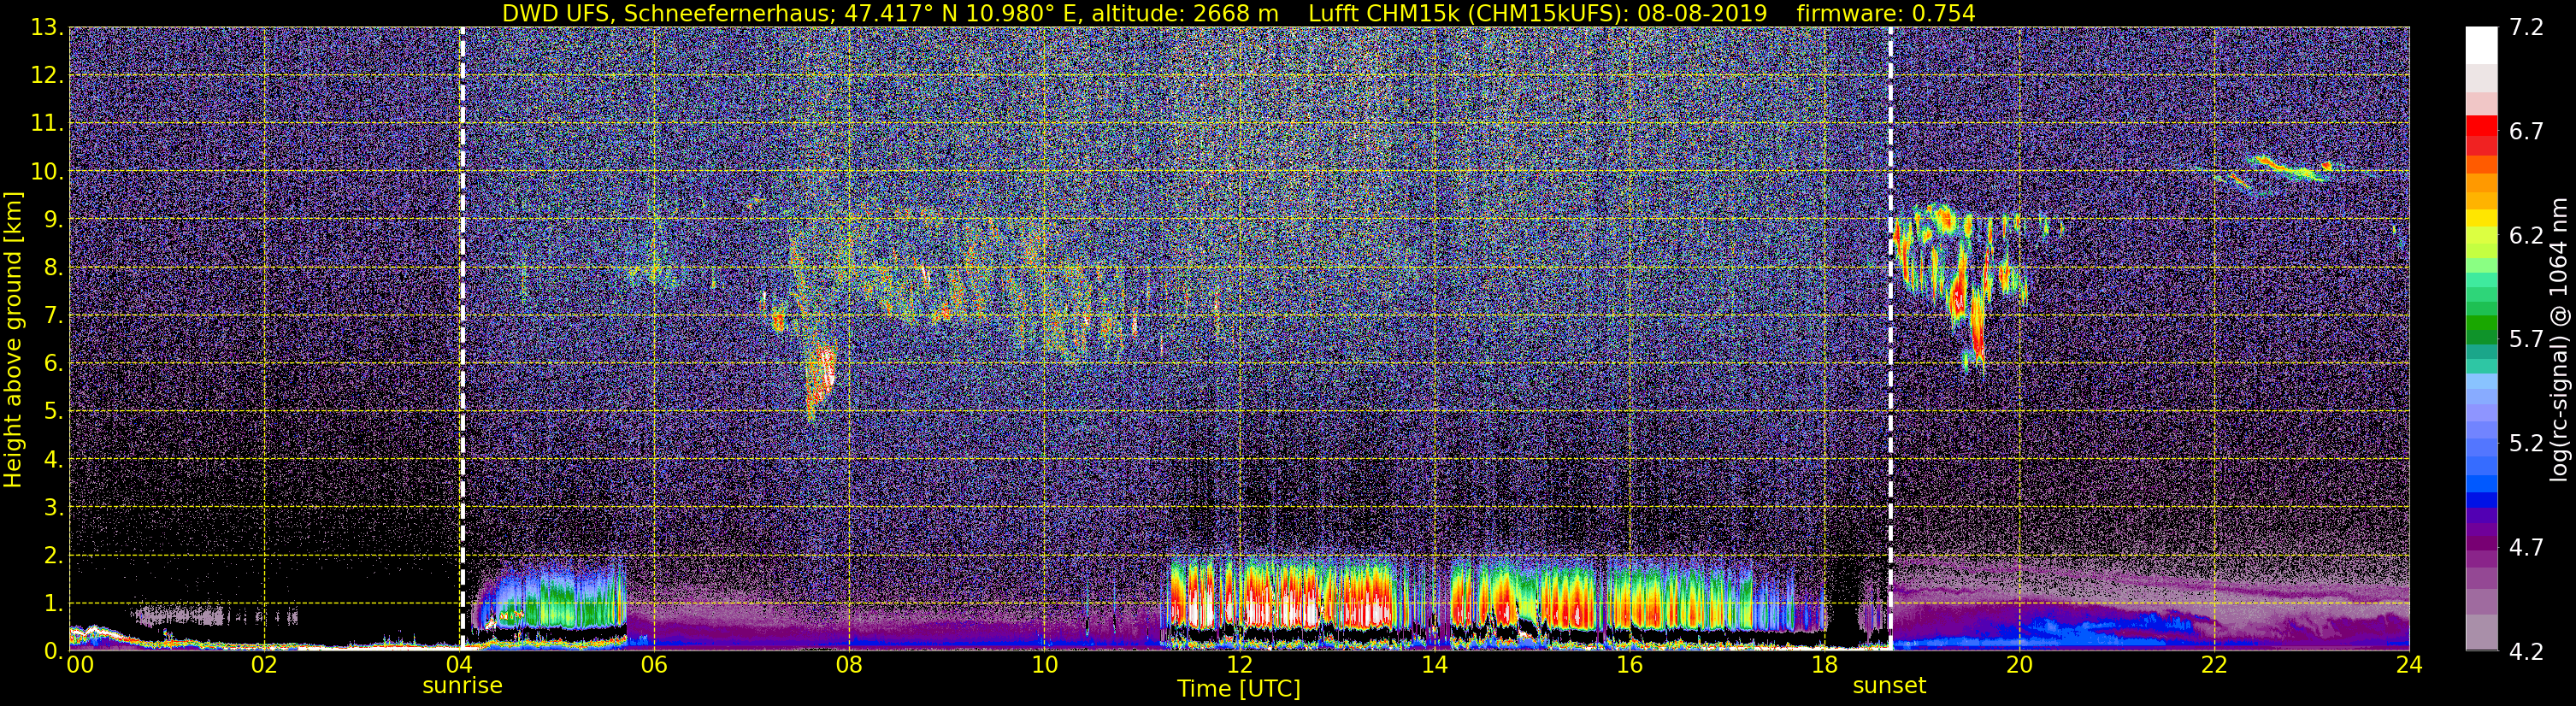Click the '5.' height tick label
The width and height of the screenshot is (2576, 706).
[54, 412]
